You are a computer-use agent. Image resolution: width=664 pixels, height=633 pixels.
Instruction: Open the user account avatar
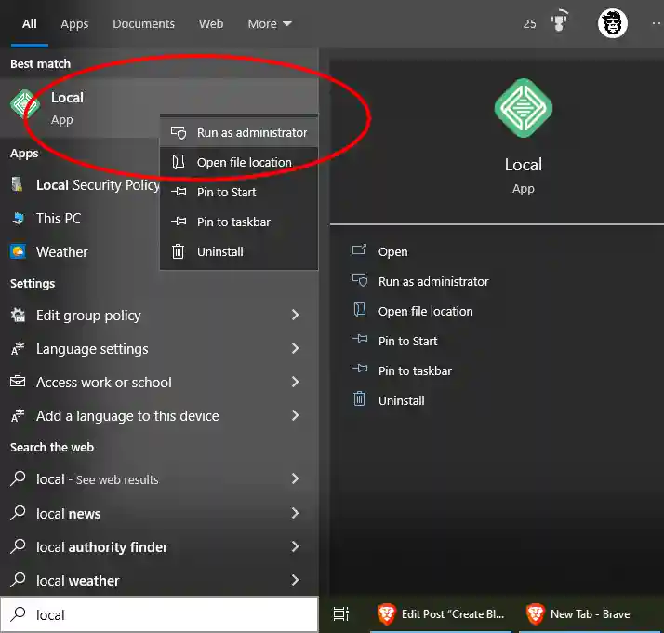pyautogui.click(x=612, y=23)
